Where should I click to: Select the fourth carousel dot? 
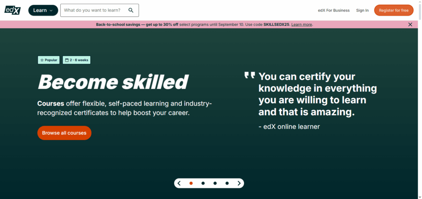click(x=227, y=183)
